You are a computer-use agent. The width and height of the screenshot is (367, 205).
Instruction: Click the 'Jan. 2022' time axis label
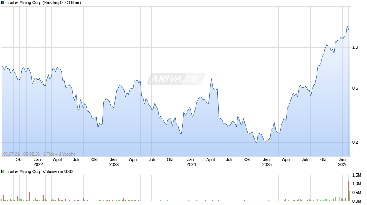38,162
